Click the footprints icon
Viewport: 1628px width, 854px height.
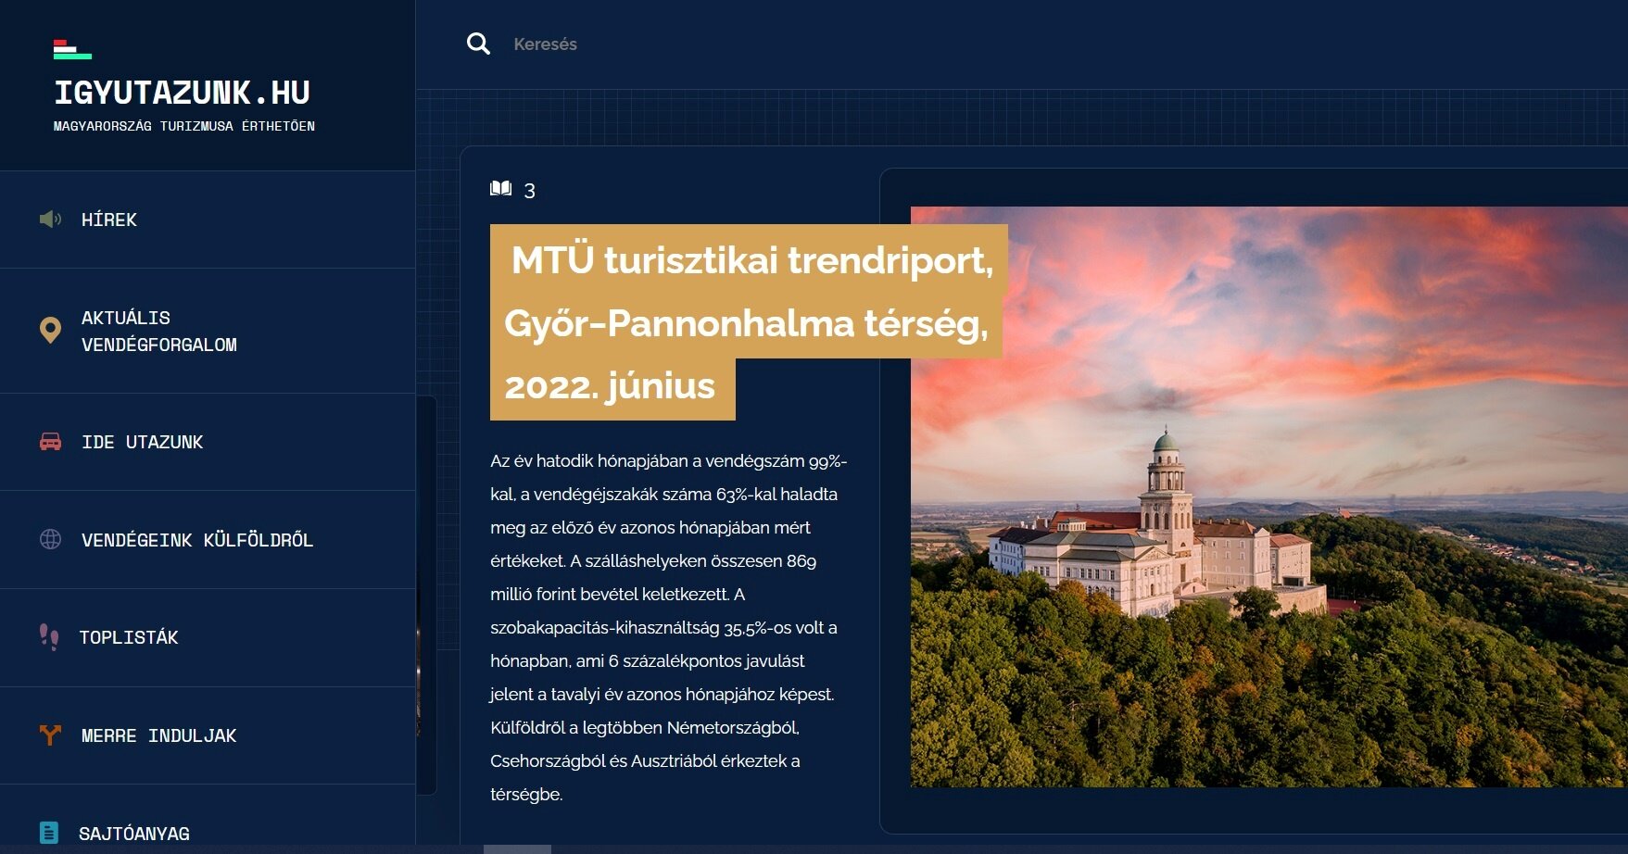click(49, 636)
